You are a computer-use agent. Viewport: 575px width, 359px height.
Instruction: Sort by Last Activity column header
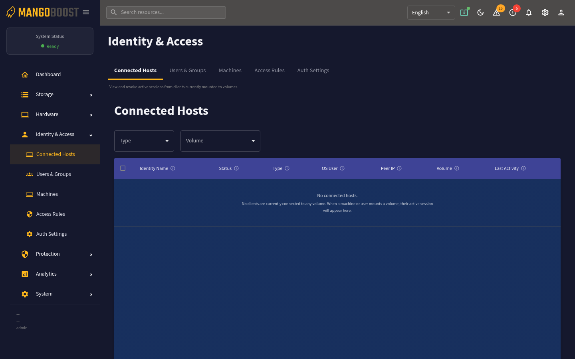[x=507, y=168]
